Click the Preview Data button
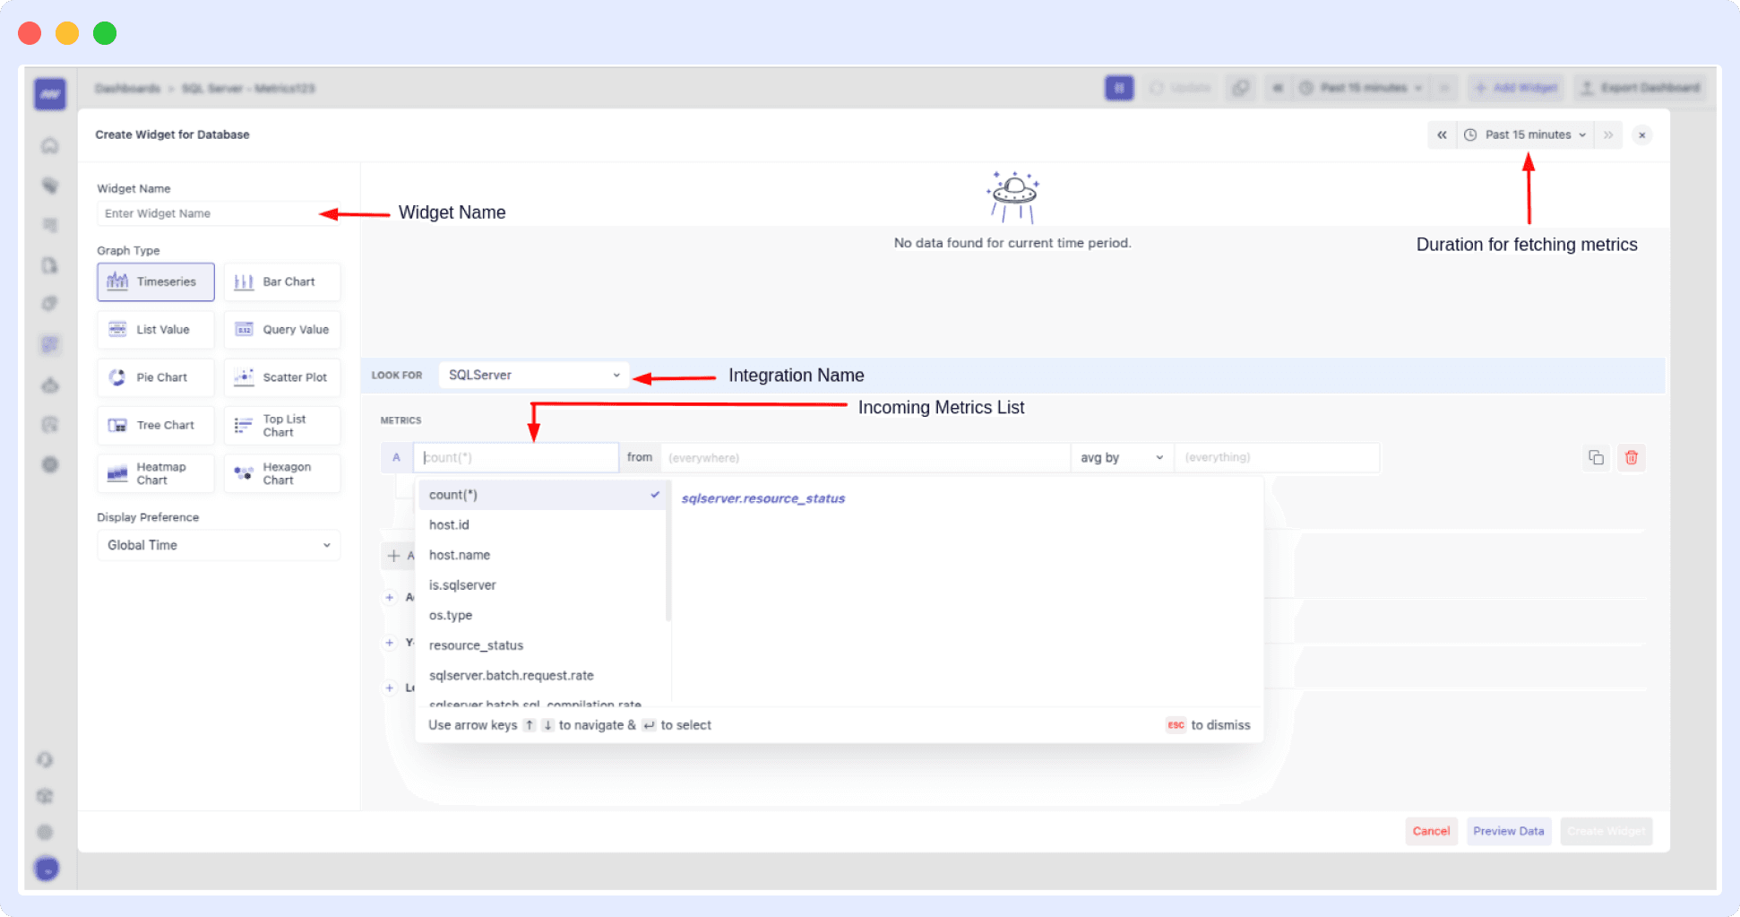Screen dimensions: 1740x917 point(1509,831)
